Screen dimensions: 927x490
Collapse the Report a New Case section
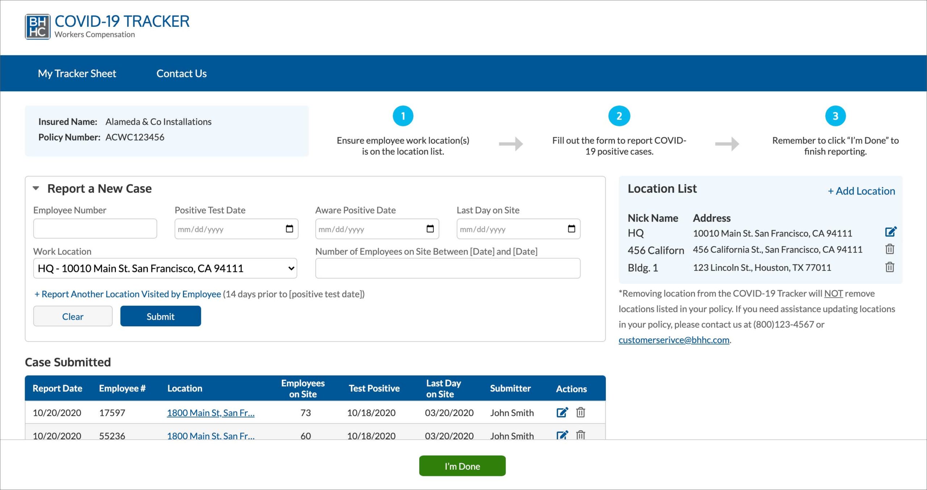(x=36, y=188)
